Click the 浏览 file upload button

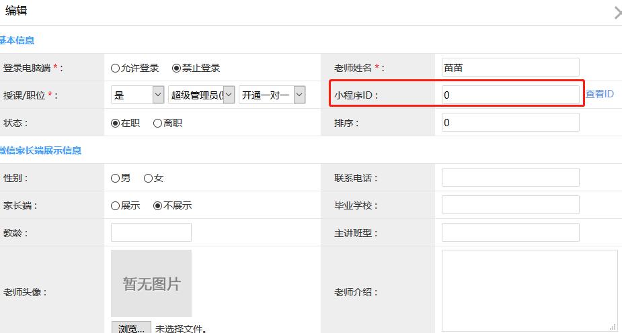pos(131,328)
